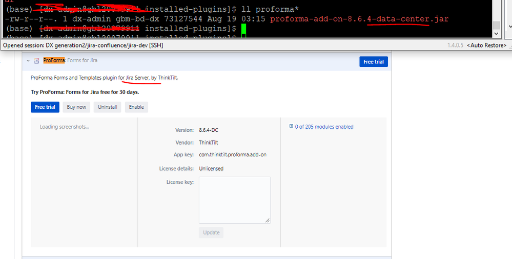Click the plugin description mentioning Jira Server
Screen dimensions: 512x259
point(105,78)
